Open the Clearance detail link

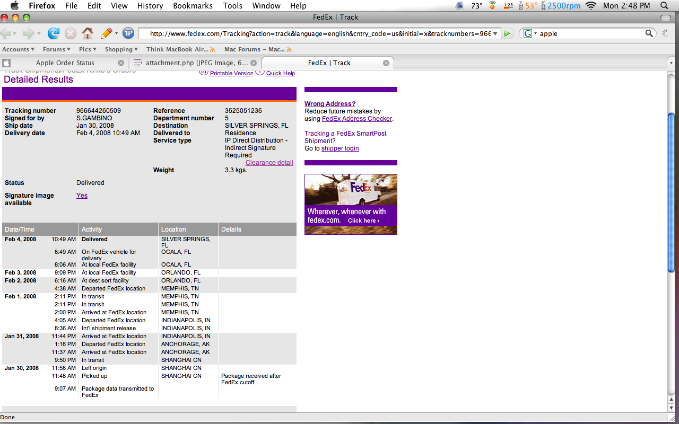(x=269, y=163)
